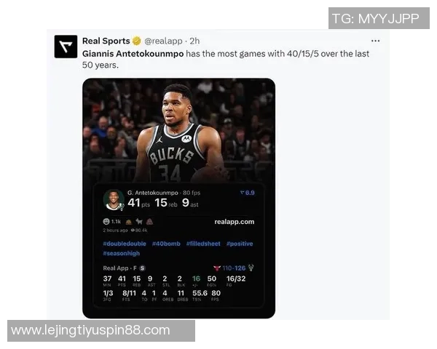437x349 pixels.
Task: Open the three-dot more options menu
Action: coord(375,41)
